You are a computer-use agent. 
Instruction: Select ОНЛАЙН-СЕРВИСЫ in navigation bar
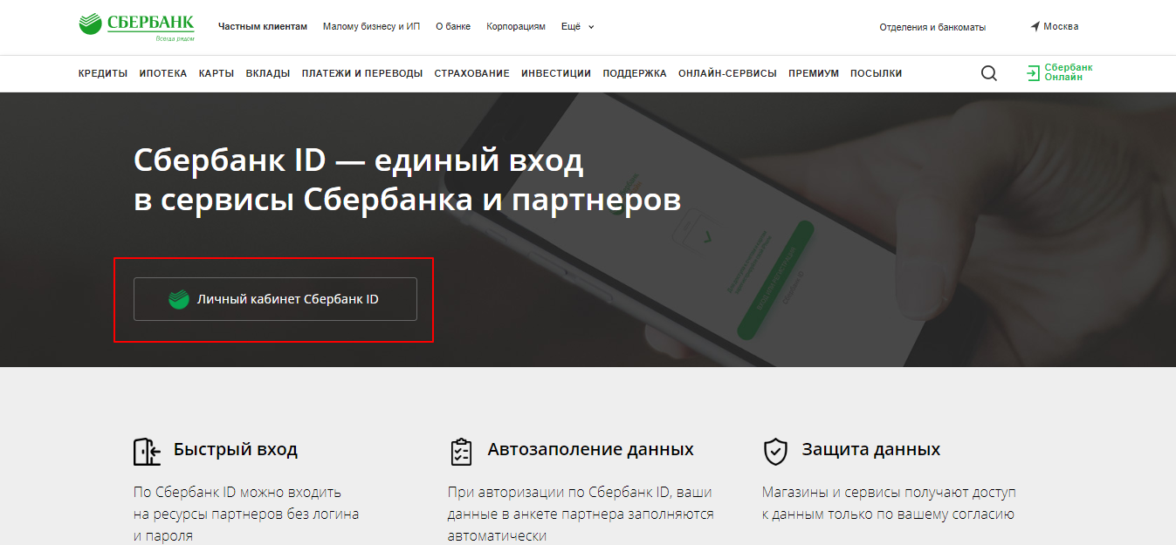pyautogui.click(x=727, y=73)
